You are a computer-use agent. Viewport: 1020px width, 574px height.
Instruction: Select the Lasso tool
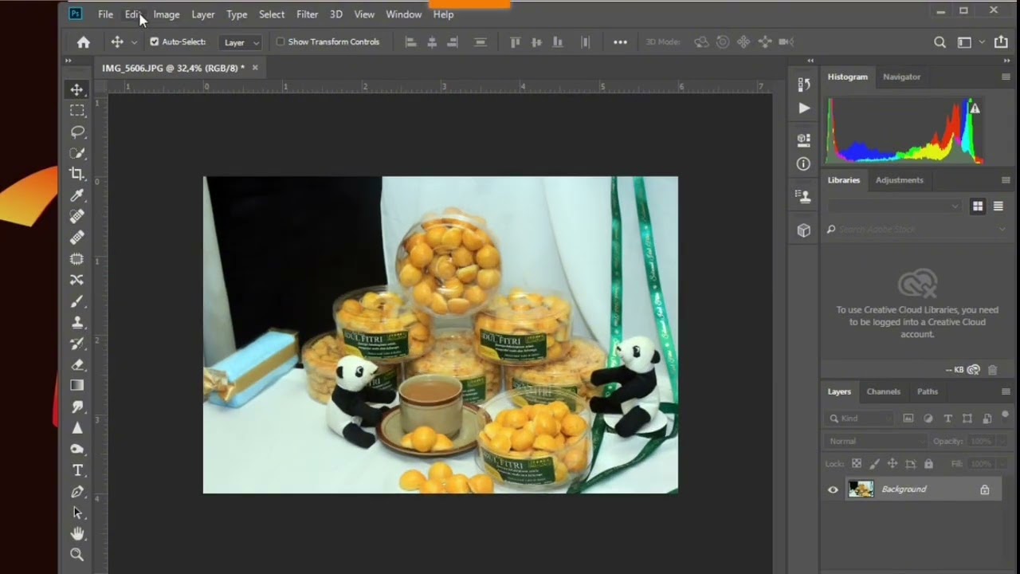(x=77, y=132)
